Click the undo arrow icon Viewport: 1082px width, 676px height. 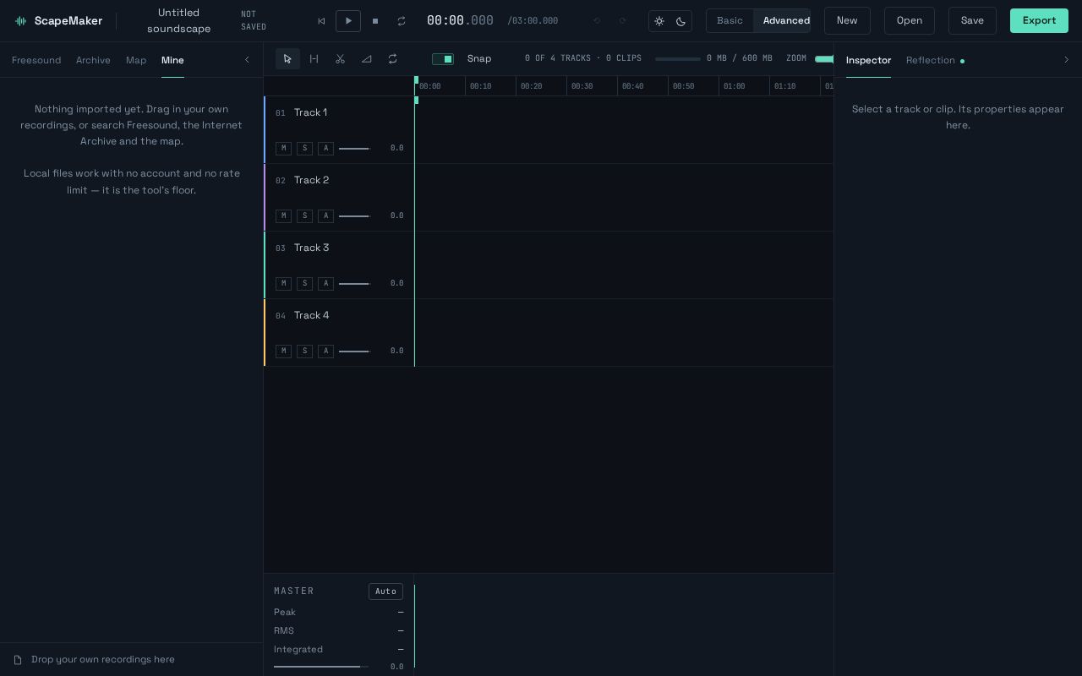(597, 21)
